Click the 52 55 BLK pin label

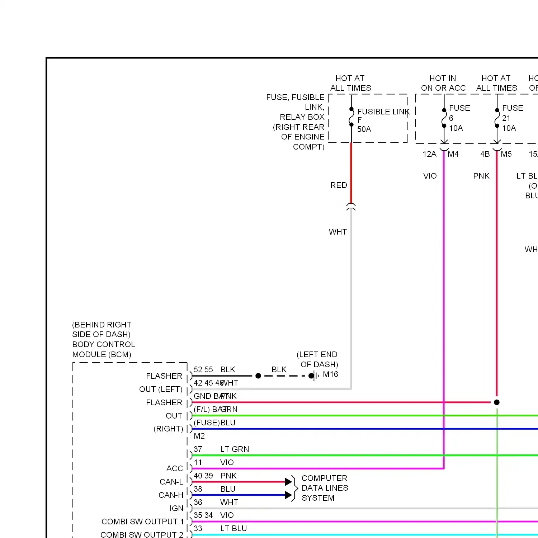(214, 369)
